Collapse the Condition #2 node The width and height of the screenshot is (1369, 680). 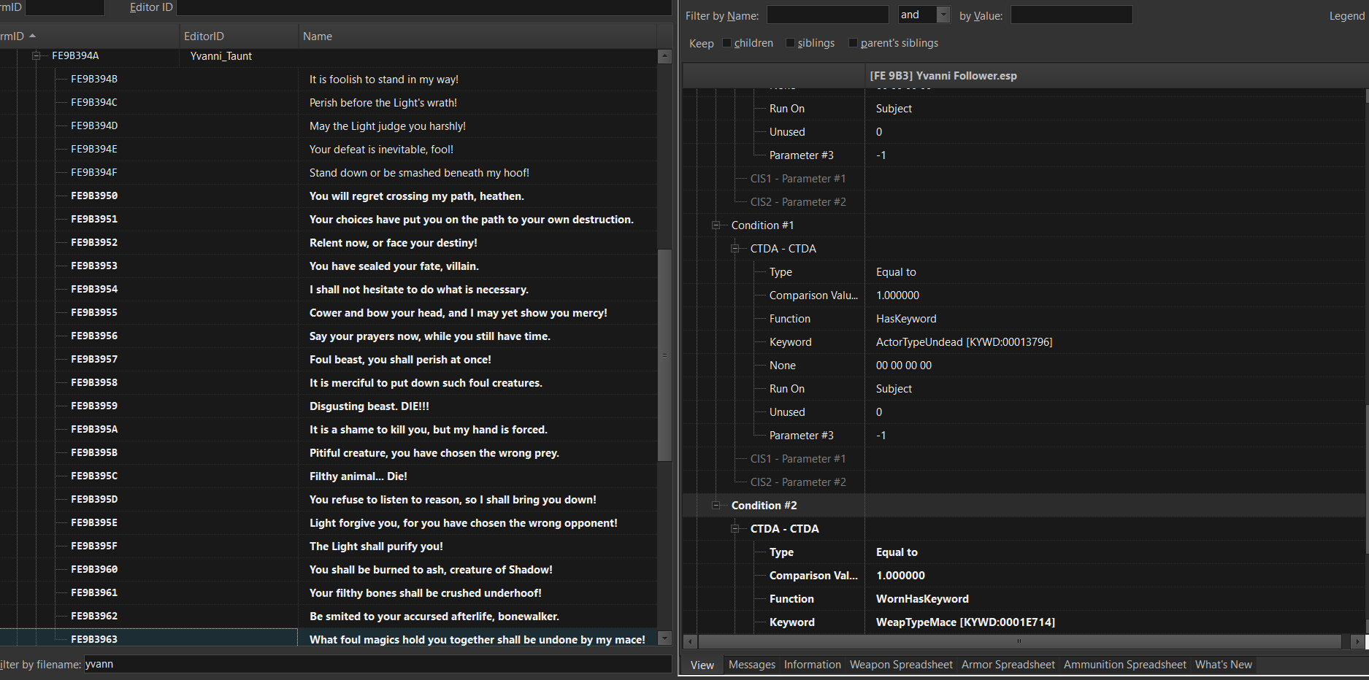[716, 506]
